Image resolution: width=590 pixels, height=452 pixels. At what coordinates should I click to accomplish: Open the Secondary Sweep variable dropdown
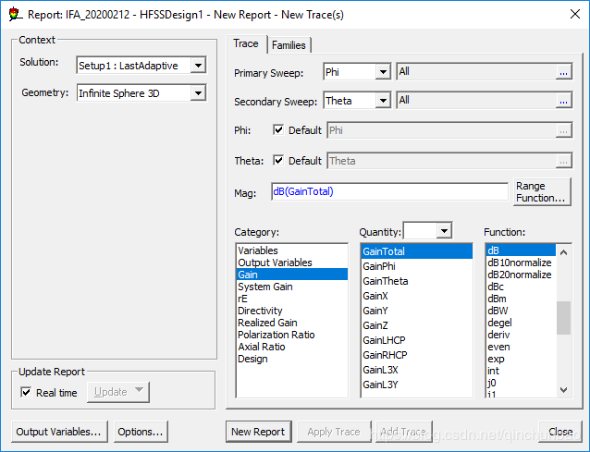(x=383, y=101)
